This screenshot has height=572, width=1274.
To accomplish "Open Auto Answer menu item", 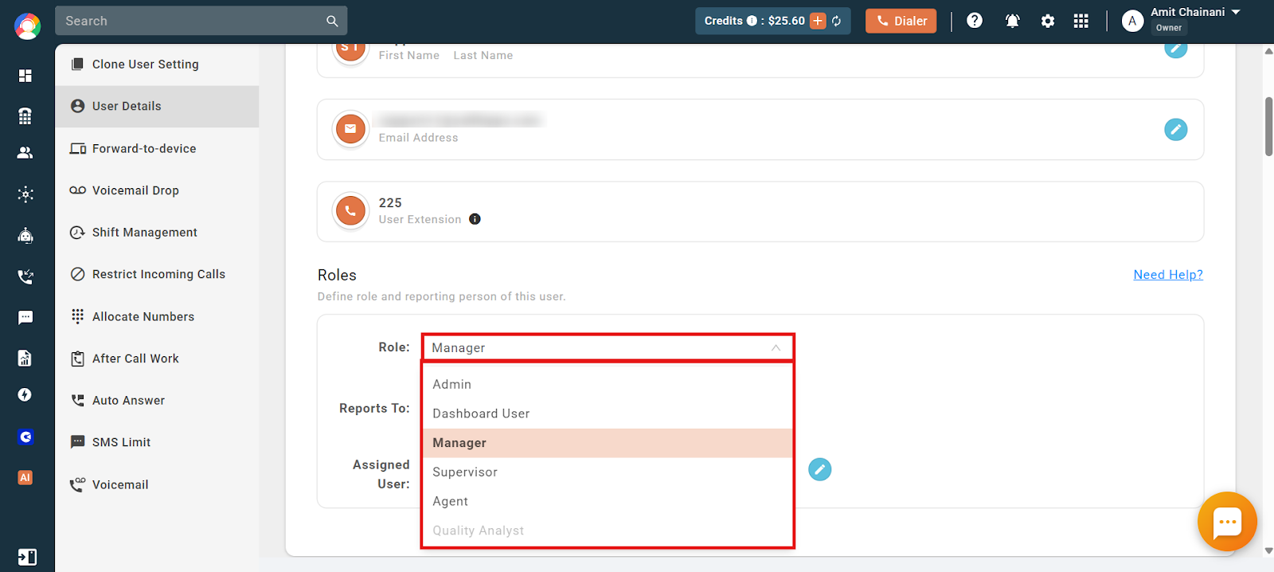I will (x=157, y=400).
